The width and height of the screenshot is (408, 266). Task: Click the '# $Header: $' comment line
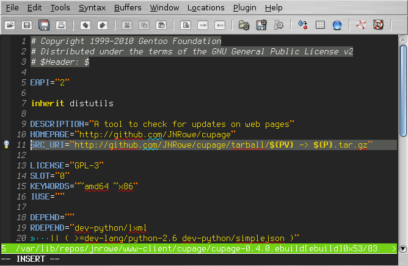click(60, 62)
